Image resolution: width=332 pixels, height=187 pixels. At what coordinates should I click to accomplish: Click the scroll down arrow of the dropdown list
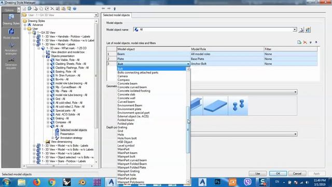point(188,181)
